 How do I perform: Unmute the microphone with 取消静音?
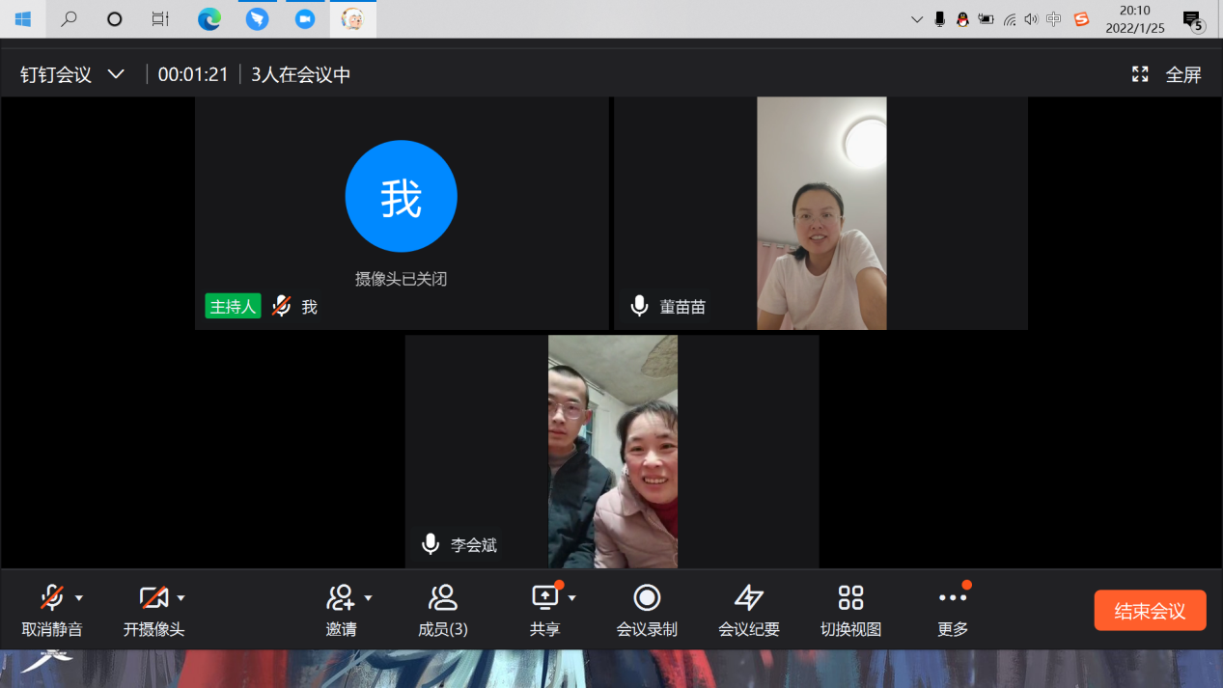coord(52,611)
